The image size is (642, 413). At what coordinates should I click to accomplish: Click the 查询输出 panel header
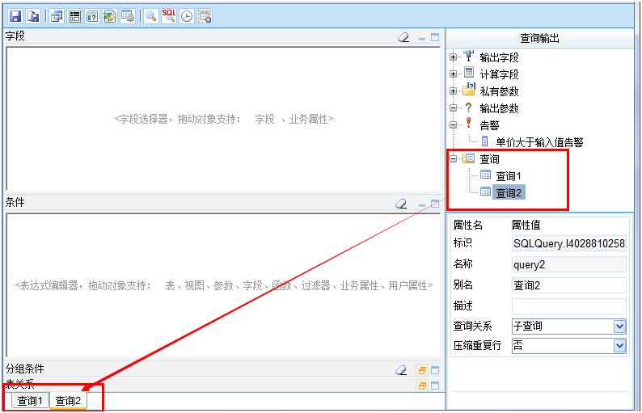point(539,38)
